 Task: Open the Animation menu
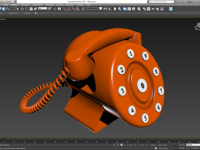pos(25,5)
